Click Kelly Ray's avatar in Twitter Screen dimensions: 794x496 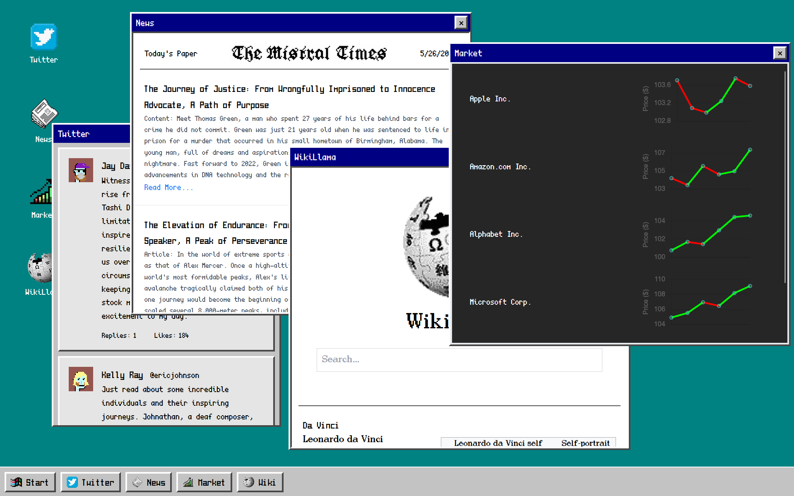click(x=81, y=379)
